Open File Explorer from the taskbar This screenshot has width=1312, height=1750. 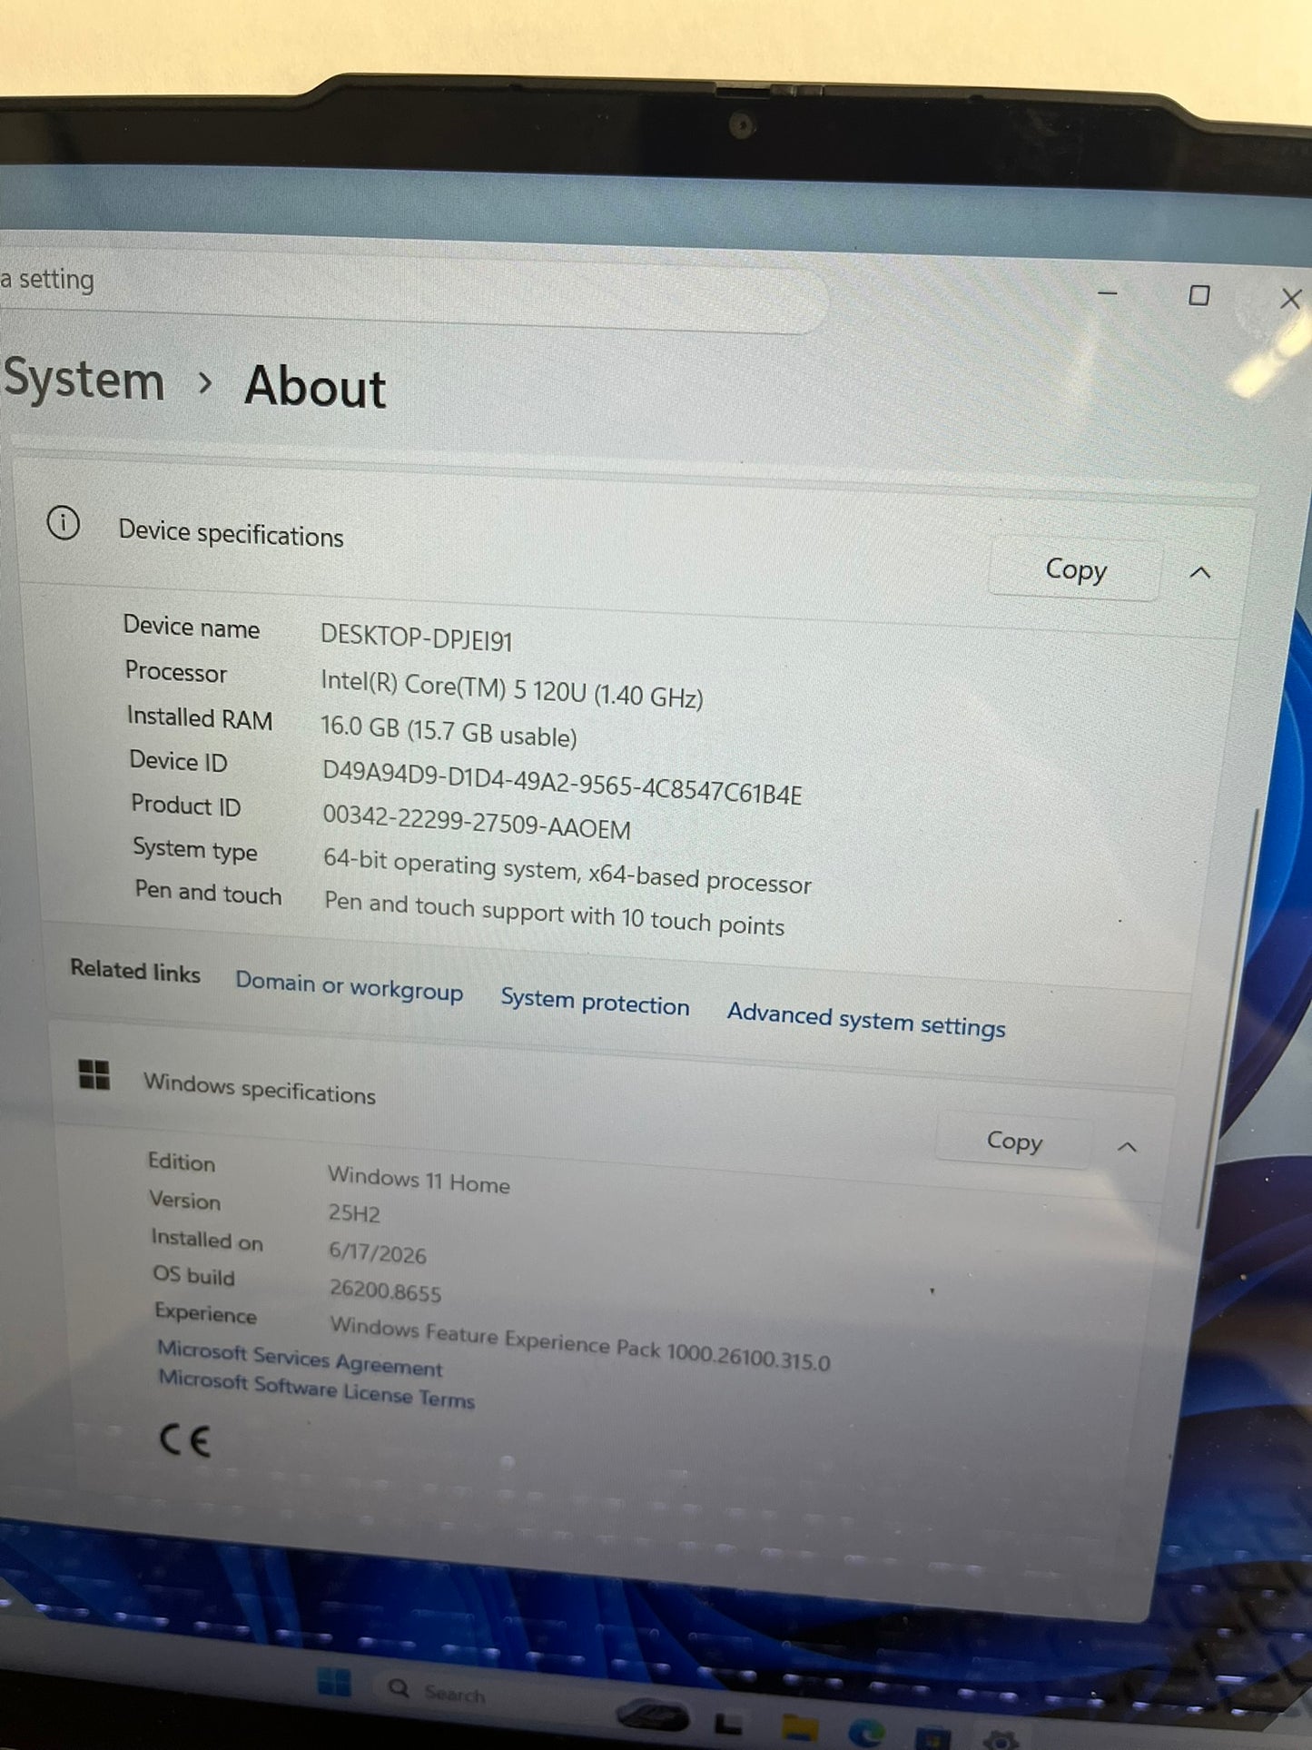pyautogui.click(x=800, y=1728)
